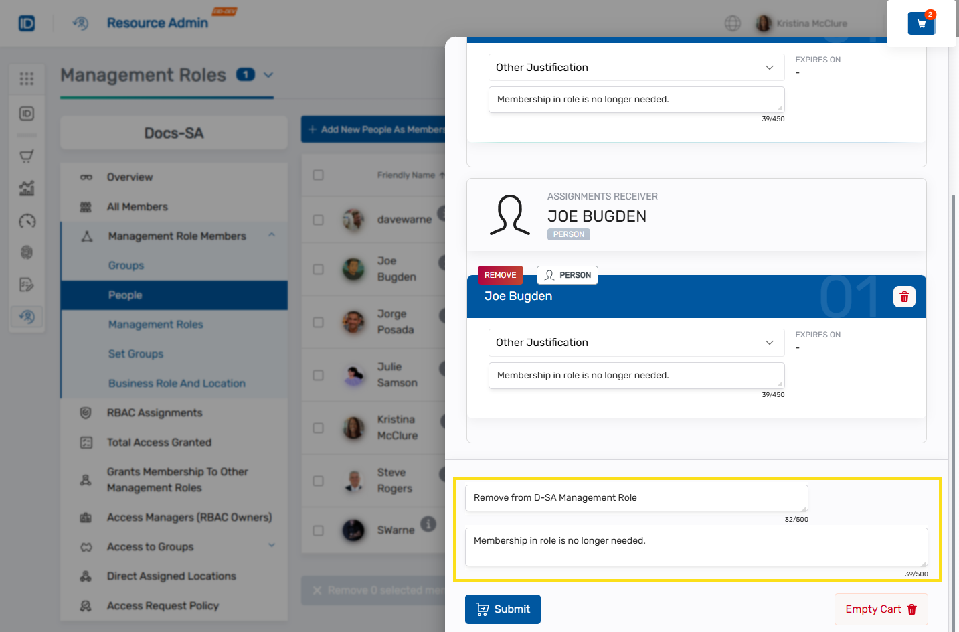This screenshot has width=959, height=632.
Task: Open the fingerprint icon in sidebar
Action: 27,252
